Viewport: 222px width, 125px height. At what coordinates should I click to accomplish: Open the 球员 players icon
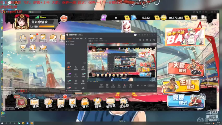point(35,103)
